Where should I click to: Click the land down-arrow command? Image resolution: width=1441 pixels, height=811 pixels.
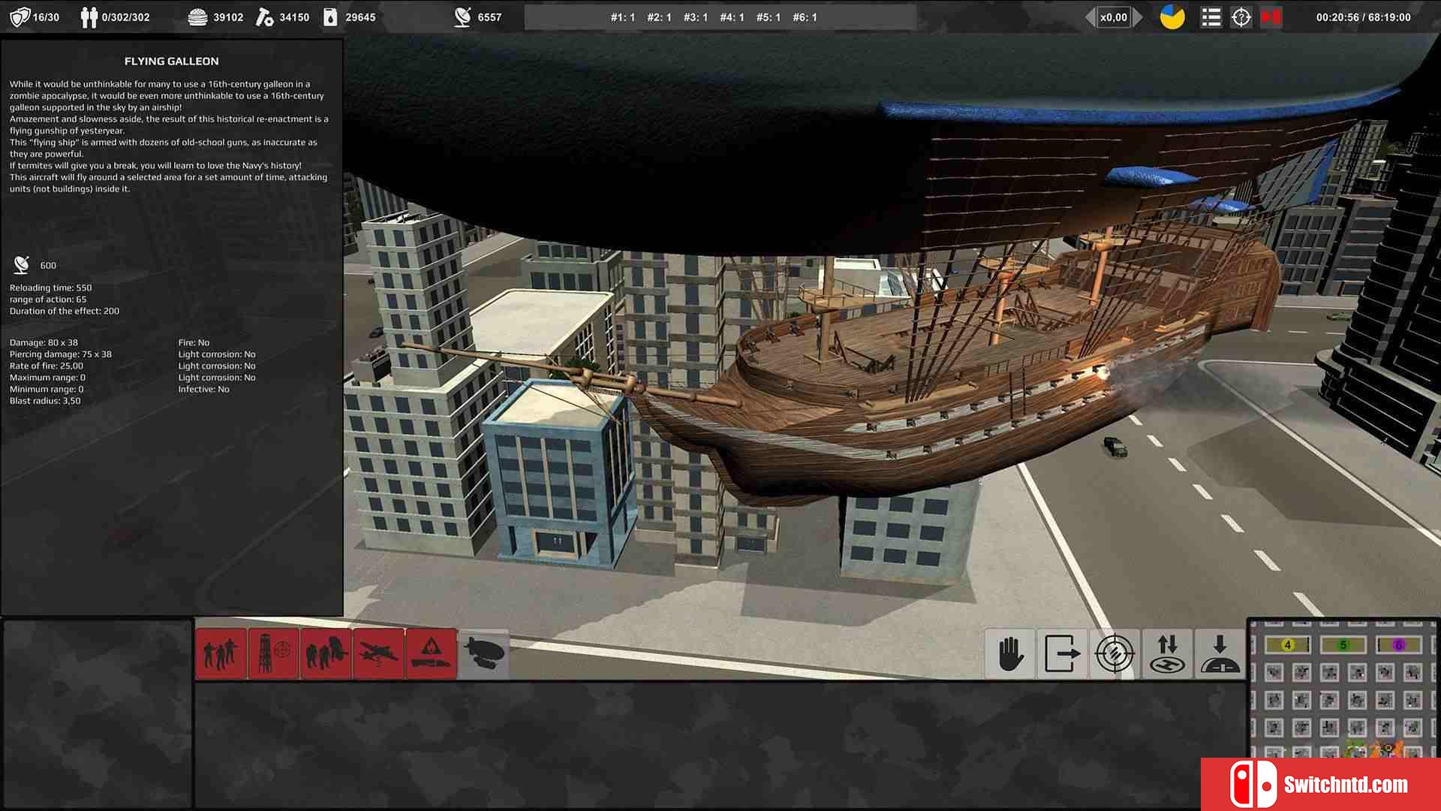point(1220,653)
